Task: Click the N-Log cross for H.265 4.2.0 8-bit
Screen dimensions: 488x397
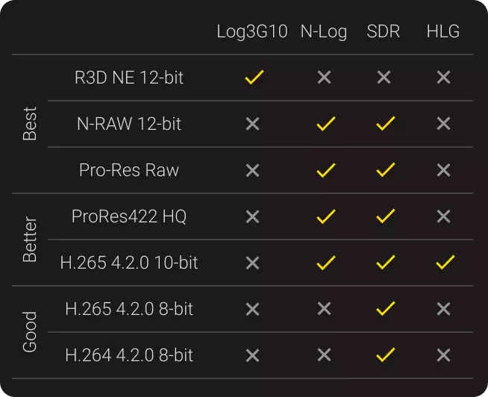Action: coord(324,309)
